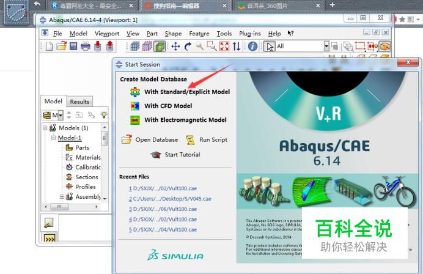Select Profiles in the model tree
423x274 pixels.
tap(86, 187)
